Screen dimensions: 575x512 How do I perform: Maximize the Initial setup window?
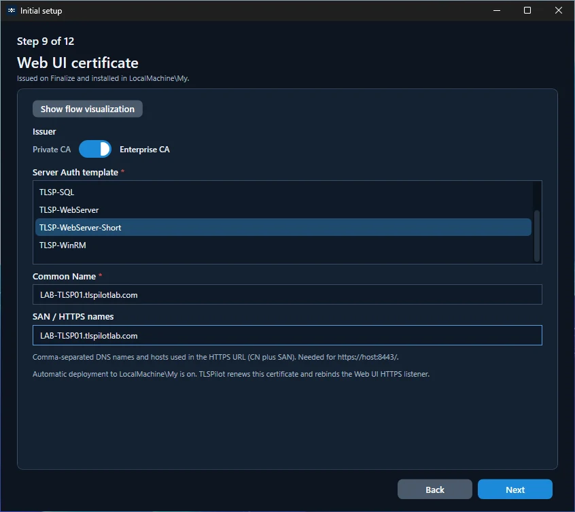click(527, 10)
